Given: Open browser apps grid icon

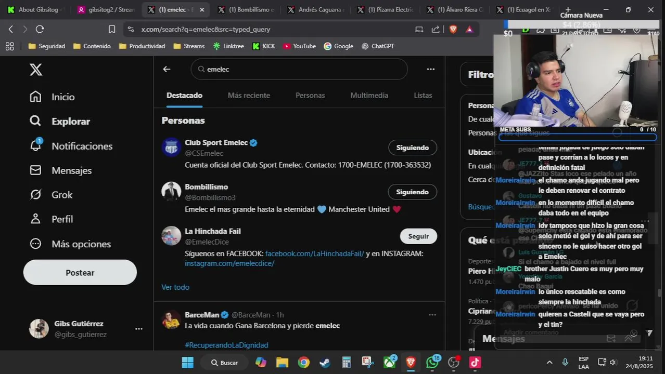Looking at the screenshot, I should [x=9, y=46].
